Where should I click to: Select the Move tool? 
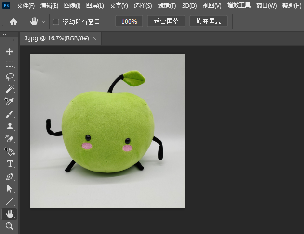pos(9,51)
